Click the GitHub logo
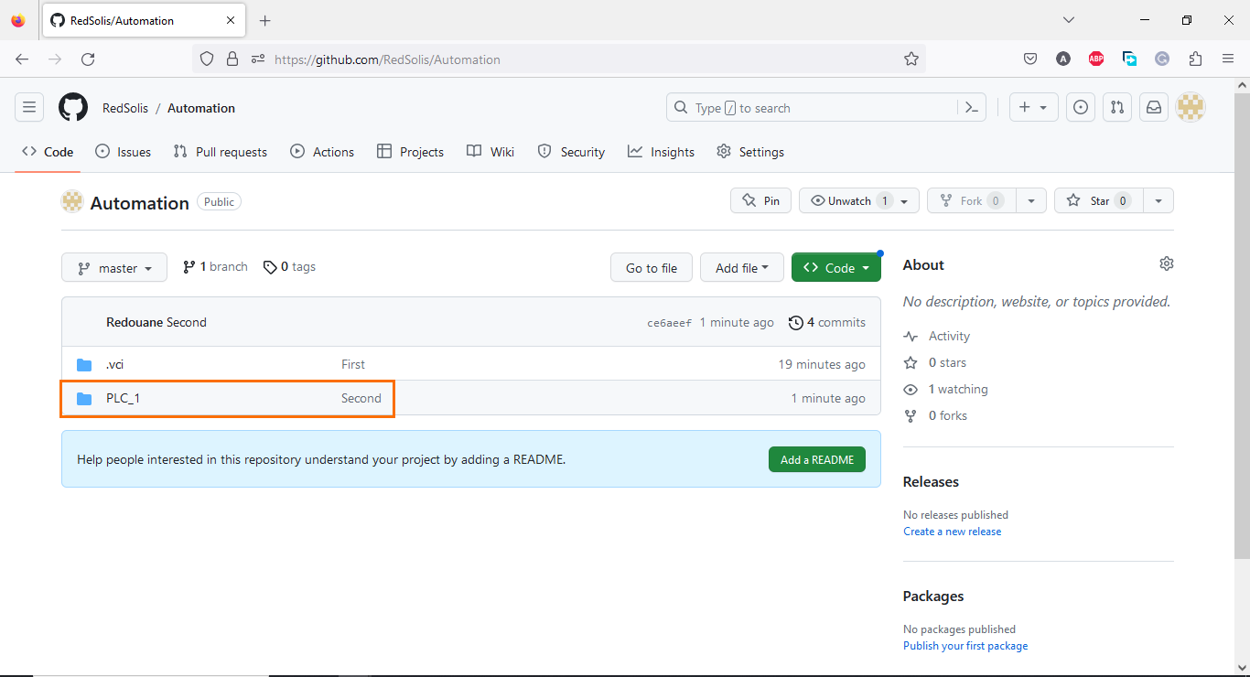 72,107
